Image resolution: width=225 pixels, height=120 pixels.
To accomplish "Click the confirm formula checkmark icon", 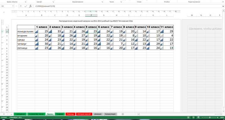I will [26, 6].
